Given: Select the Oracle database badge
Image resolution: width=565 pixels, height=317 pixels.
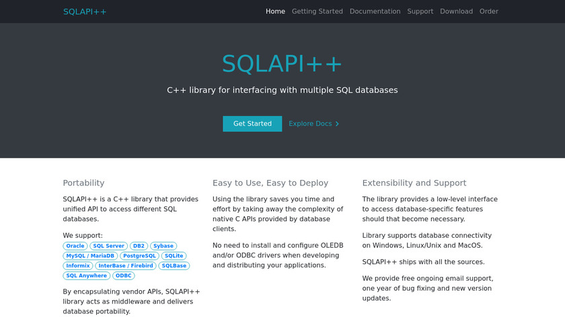Looking at the screenshot, I should click(75, 246).
